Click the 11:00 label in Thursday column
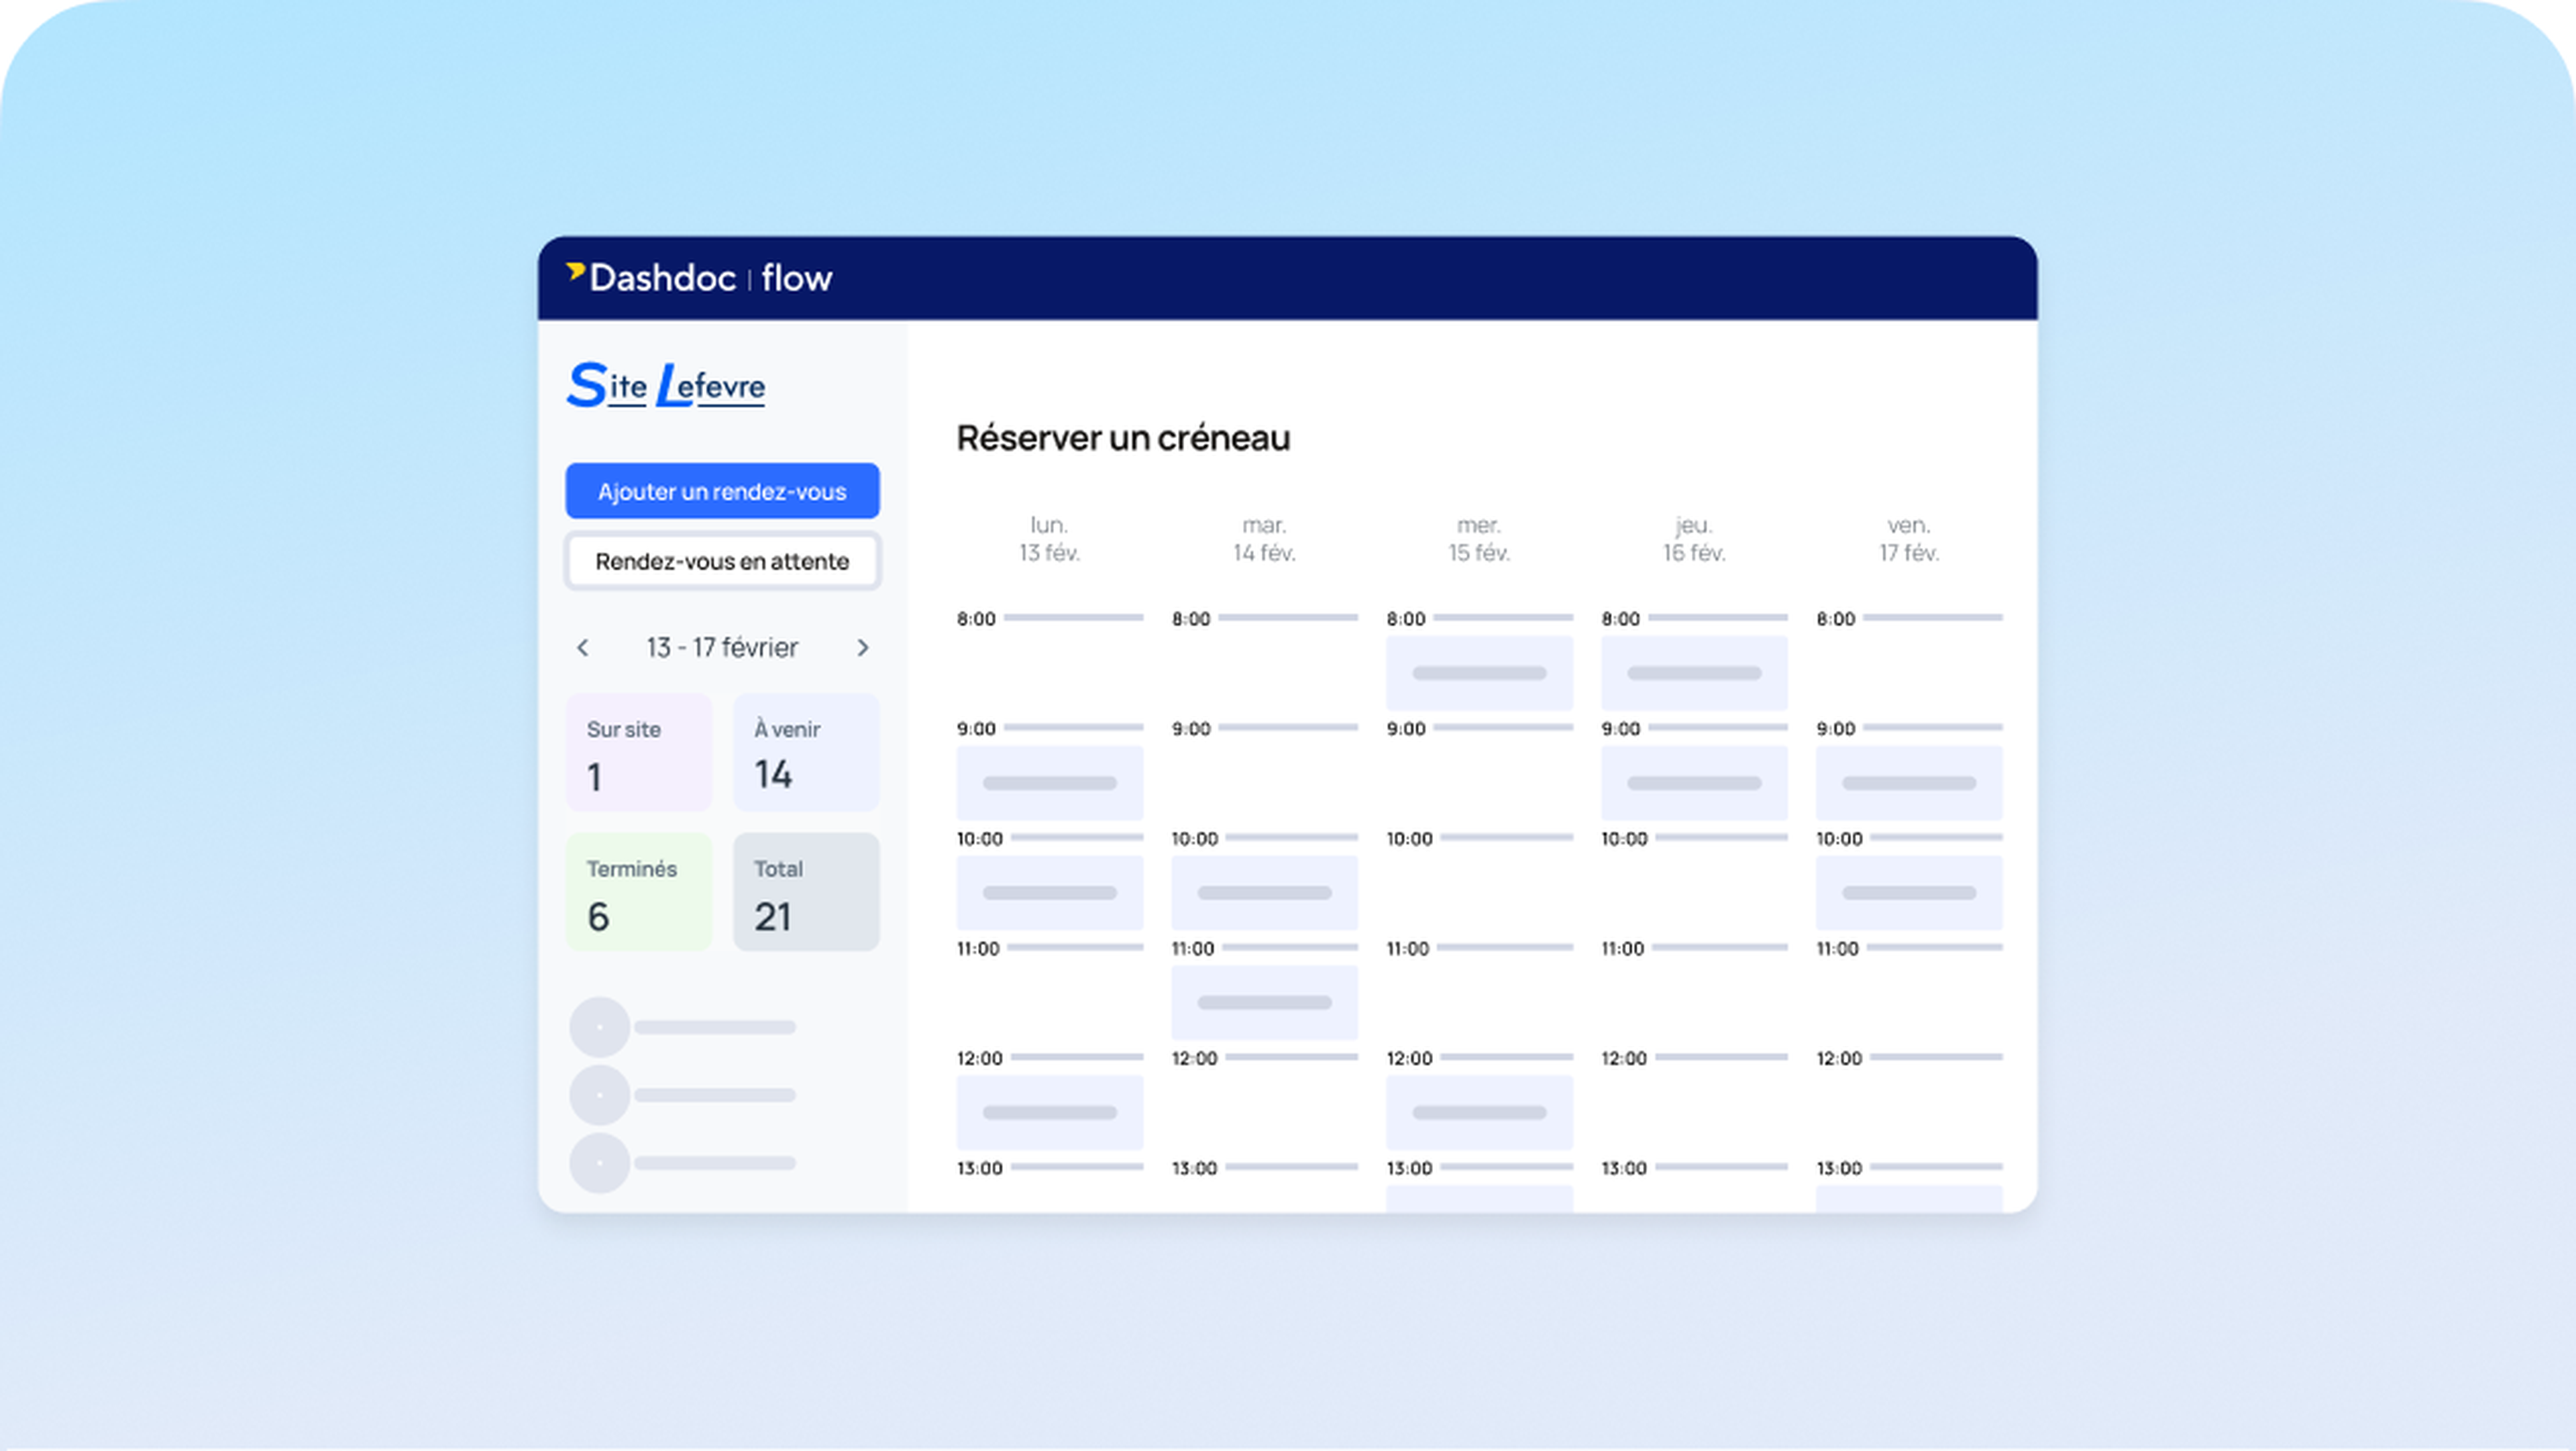2576x1451 pixels. click(1622, 949)
